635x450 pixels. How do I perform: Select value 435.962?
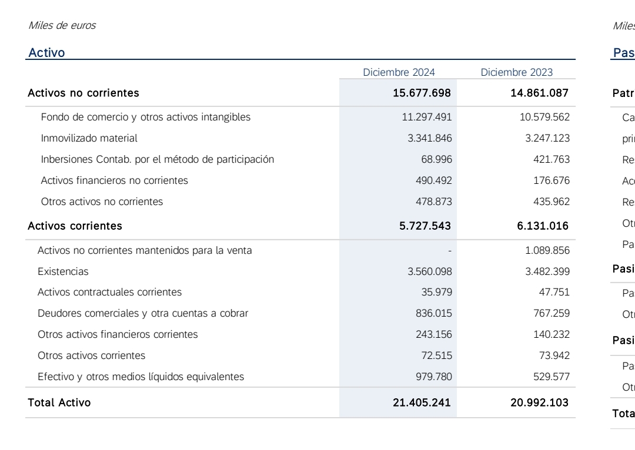552,202
